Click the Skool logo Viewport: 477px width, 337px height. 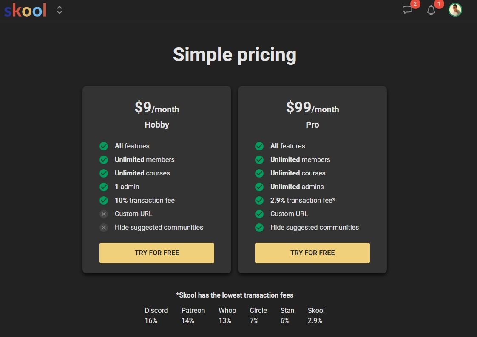click(25, 10)
